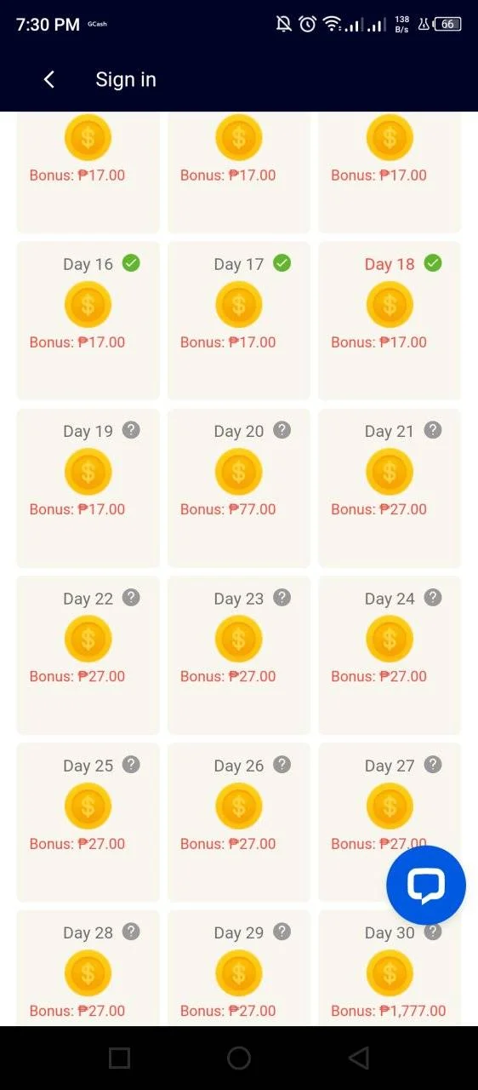Viewport: 478px width, 1090px height.
Task: Select the Day 18 label in red
Action: pos(390,264)
